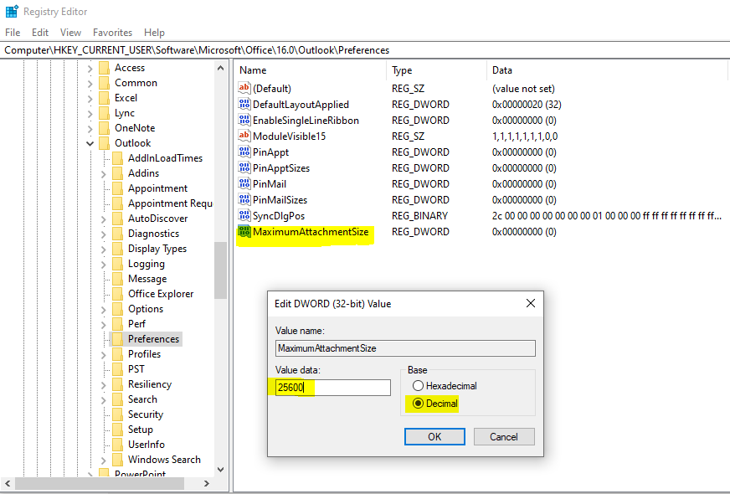Click the DWORD icon beside MaximumAttachmentSize
The width and height of the screenshot is (730, 494).
click(244, 232)
